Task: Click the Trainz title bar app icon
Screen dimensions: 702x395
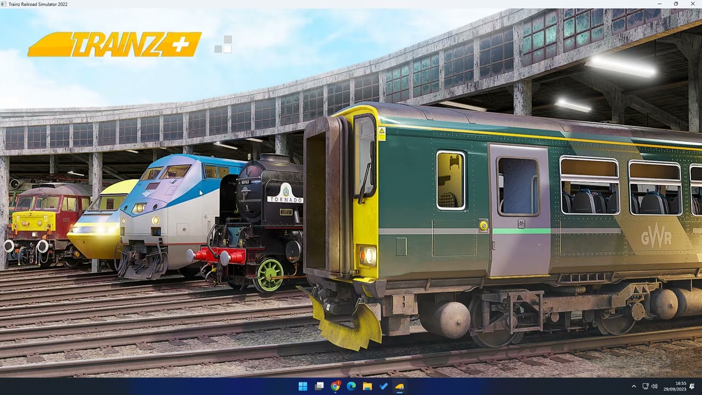Action: point(4,4)
